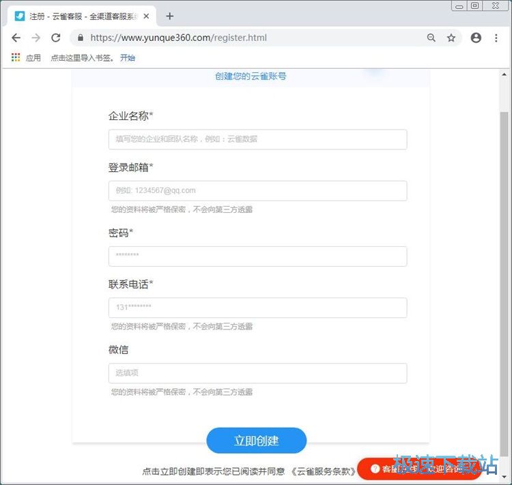The width and height of the screenshot is (512, 485).
Task: Click the scrollbar up arrow
Action: [x=504, y=74]
